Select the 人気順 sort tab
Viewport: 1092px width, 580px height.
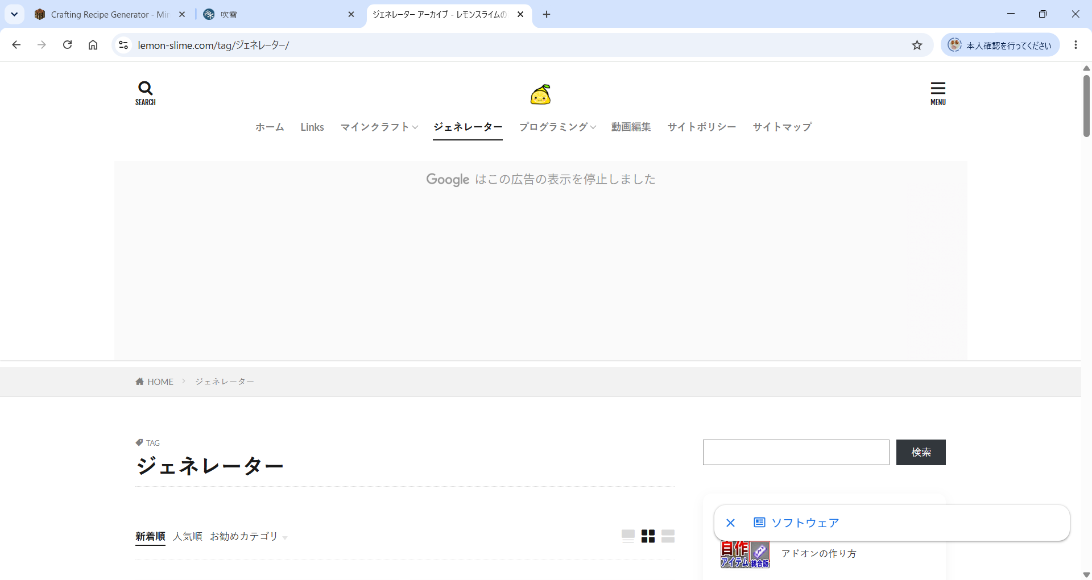tap(188, 536)
